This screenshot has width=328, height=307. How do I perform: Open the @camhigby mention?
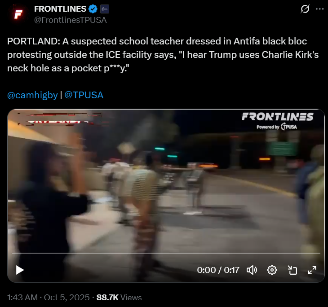[32, 95]
